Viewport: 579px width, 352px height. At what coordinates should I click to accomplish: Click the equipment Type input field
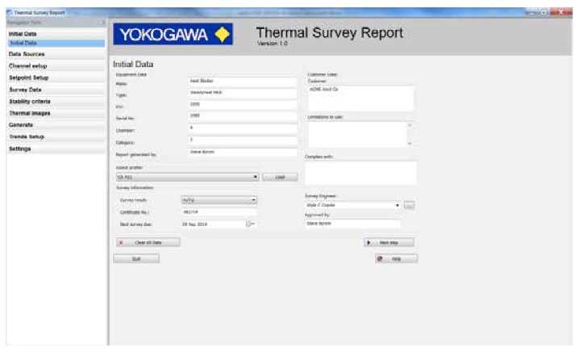coord(242,93)
